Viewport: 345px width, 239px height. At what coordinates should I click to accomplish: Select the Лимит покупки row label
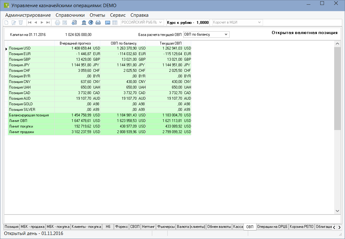(x=21, y=126)
